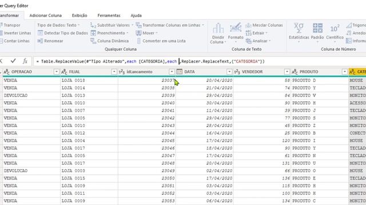Click the cell LOJA 0018

pos(89,80)
